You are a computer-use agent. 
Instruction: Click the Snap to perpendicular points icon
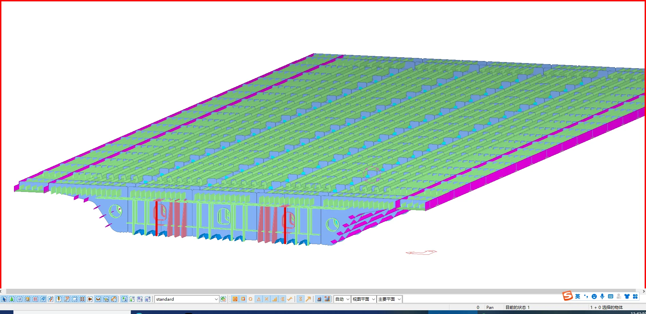click(274, 299)
